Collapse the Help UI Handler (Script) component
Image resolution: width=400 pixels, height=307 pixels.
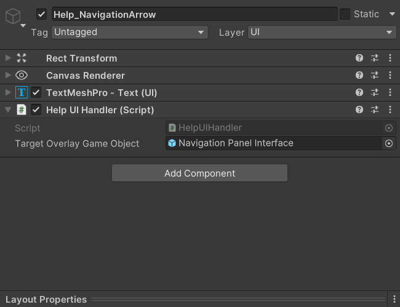pos(8,110)
